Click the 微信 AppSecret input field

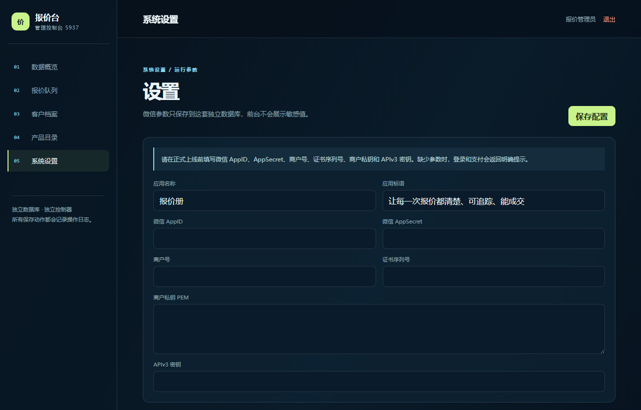point(493,238)
